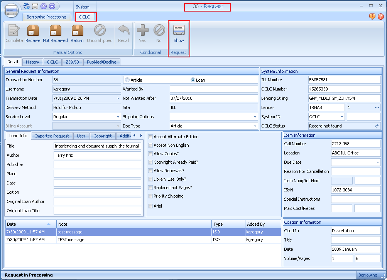Click the save disk icon in title bar
This screenshot has height=280, width=387.
click(x=35, y=6)
